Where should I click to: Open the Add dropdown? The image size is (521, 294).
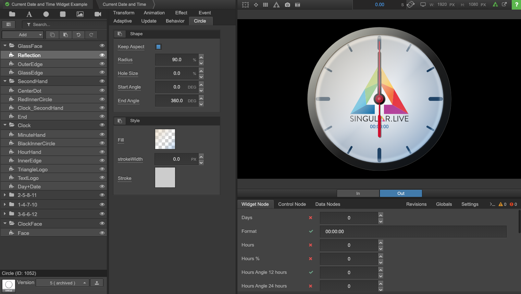click(23, 35)
